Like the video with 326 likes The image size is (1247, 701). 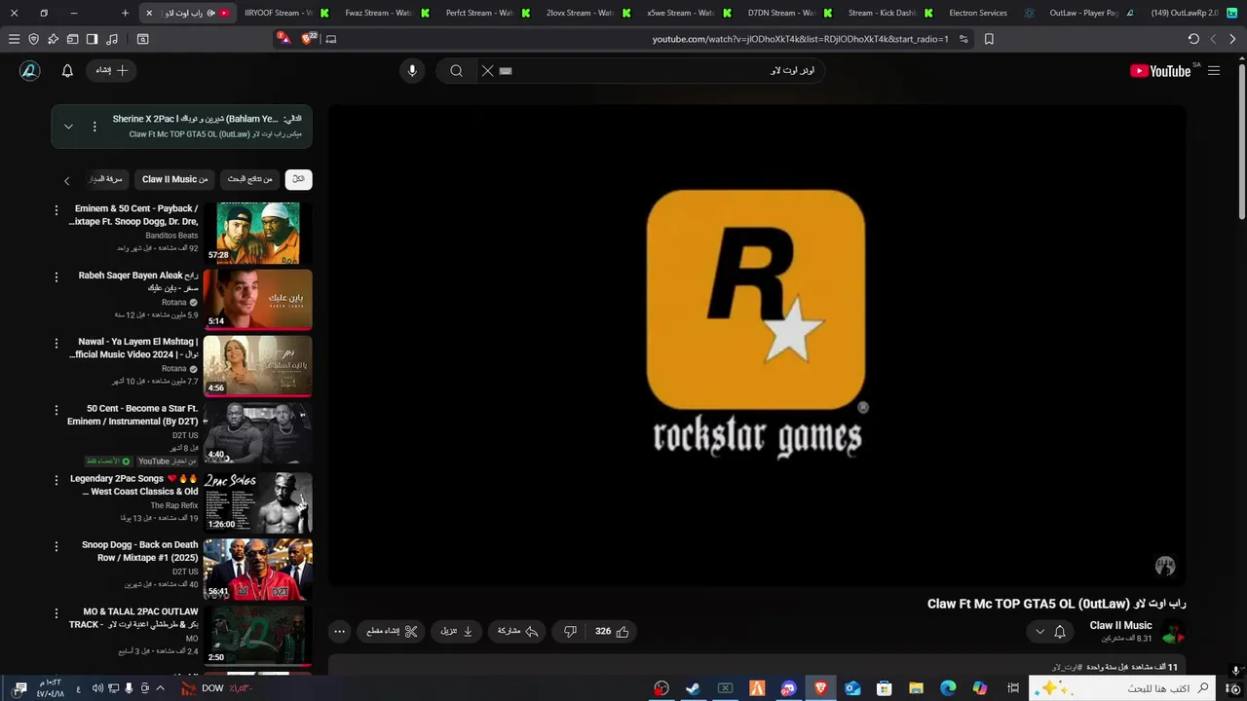612,631
